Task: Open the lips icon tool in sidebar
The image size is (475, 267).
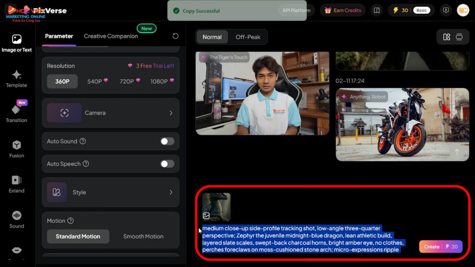Action: click(17, 250)
